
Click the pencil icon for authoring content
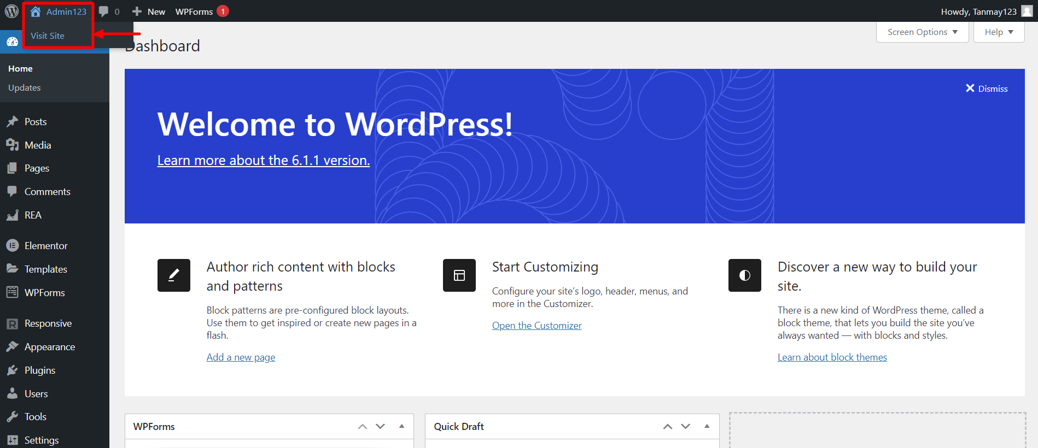tap(174, 275)
